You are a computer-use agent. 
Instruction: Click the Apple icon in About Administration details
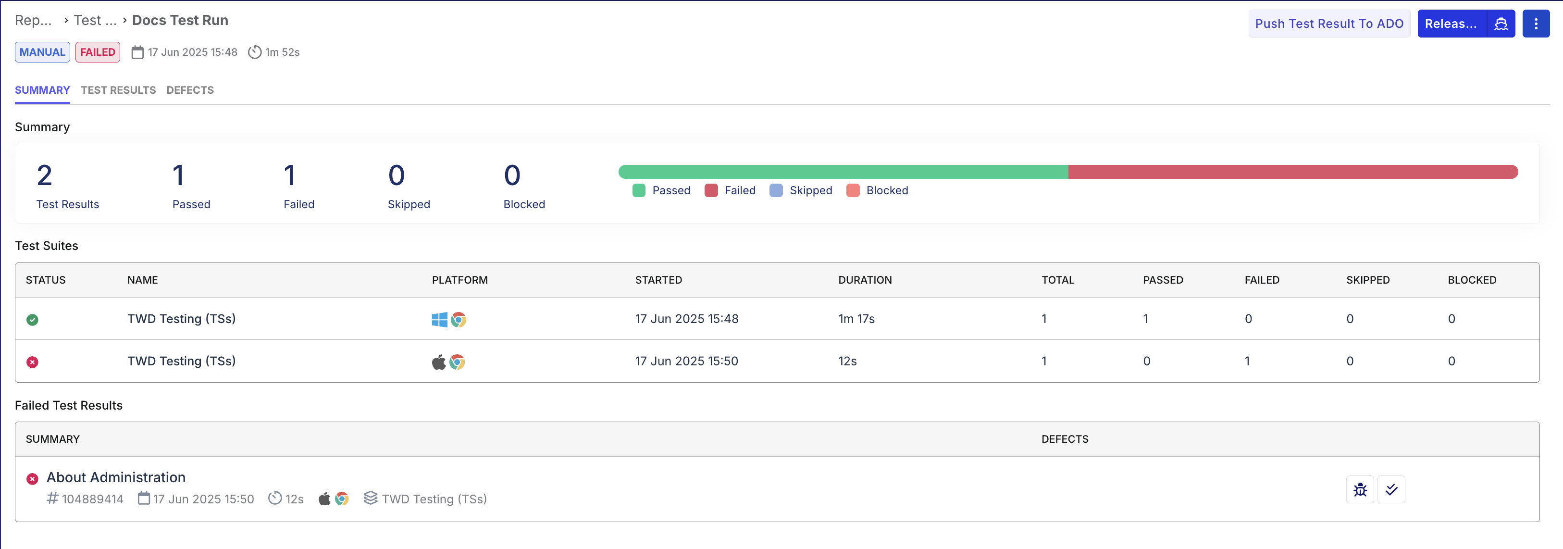pyautogui.click(x=324, y=499)
